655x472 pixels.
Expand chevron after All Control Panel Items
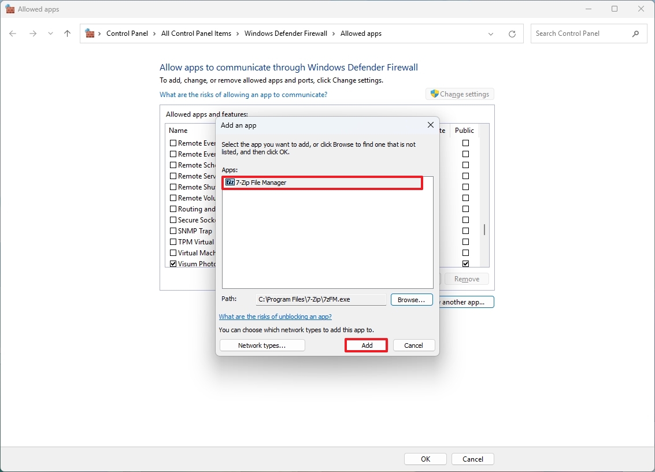238,34
